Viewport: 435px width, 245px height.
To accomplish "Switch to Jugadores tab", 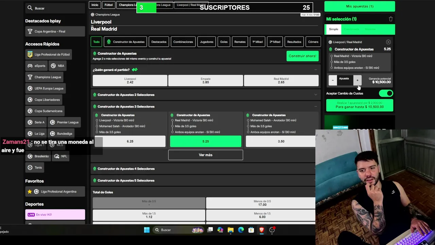I will (x=207, y=42).
